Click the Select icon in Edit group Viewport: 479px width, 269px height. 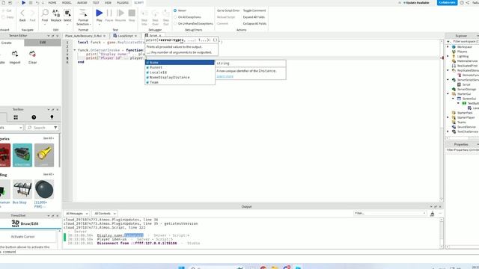[67, 13]
